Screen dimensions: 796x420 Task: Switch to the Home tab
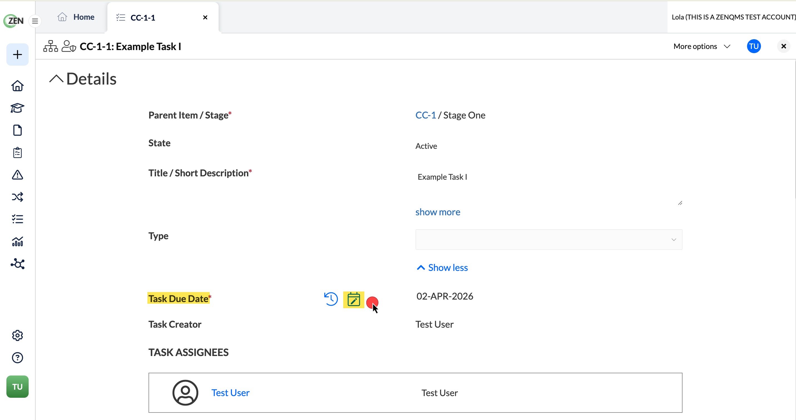click(x=76, y=17)
